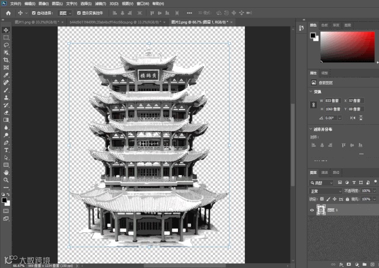
Task: Open the 滤镜(T) menu
Action: tap(100, 4)
